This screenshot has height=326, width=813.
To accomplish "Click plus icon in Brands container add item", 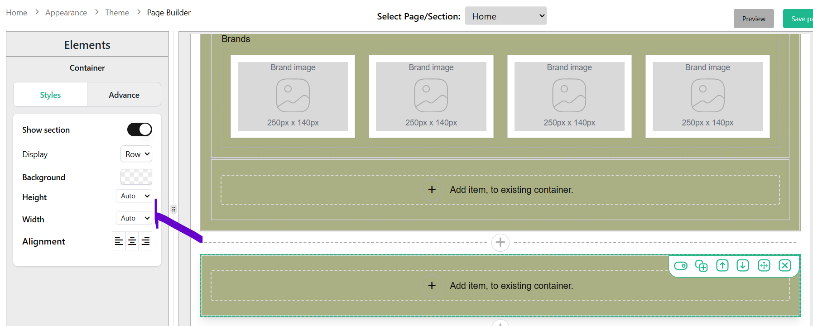I will [432, 190].
